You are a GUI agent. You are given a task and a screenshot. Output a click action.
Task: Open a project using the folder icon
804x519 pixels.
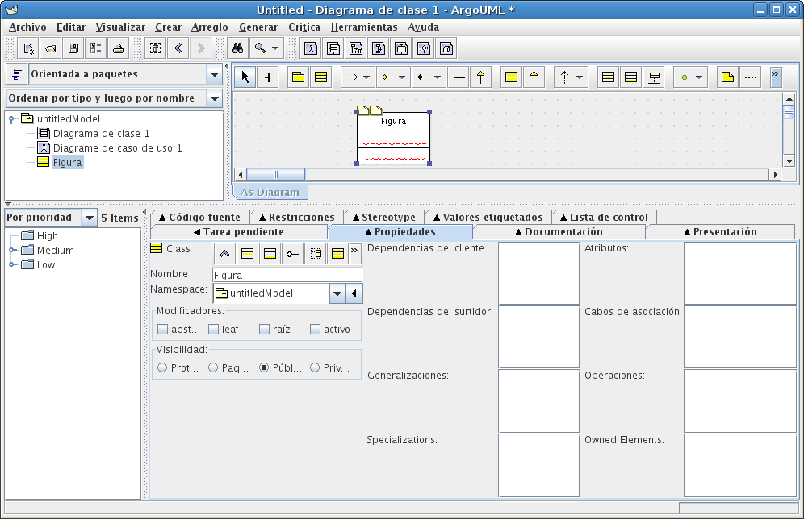(x=51, y=48)
